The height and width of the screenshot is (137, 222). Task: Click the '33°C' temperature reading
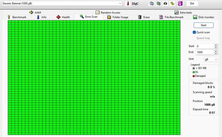[x=135, y=4]
